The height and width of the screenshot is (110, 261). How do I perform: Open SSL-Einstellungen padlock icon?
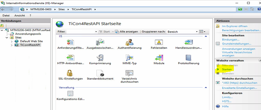coord(70,73)
